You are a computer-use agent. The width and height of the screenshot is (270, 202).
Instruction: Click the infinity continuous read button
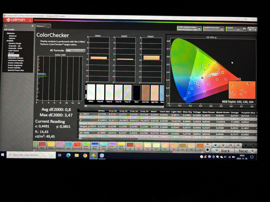coord(238,146)
